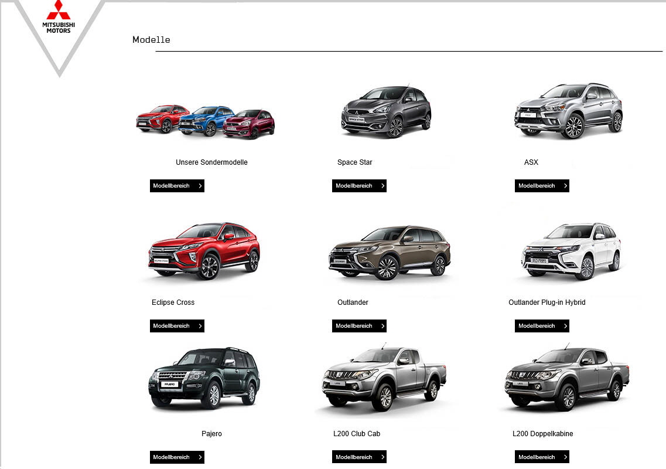Click the Space Star model name
The width and height of the screenshot is (666, 469).
354,162
